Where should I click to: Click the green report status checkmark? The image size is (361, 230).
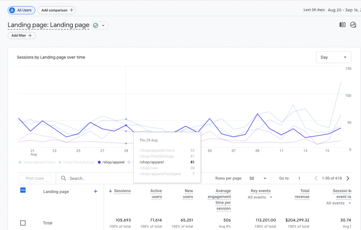point(95,26)
